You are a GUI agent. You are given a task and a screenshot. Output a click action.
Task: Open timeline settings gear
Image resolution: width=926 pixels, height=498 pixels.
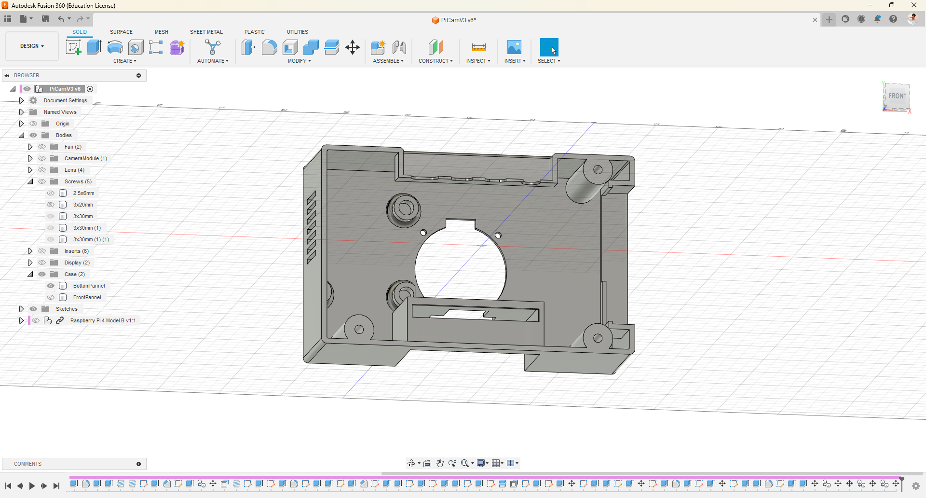915,486
